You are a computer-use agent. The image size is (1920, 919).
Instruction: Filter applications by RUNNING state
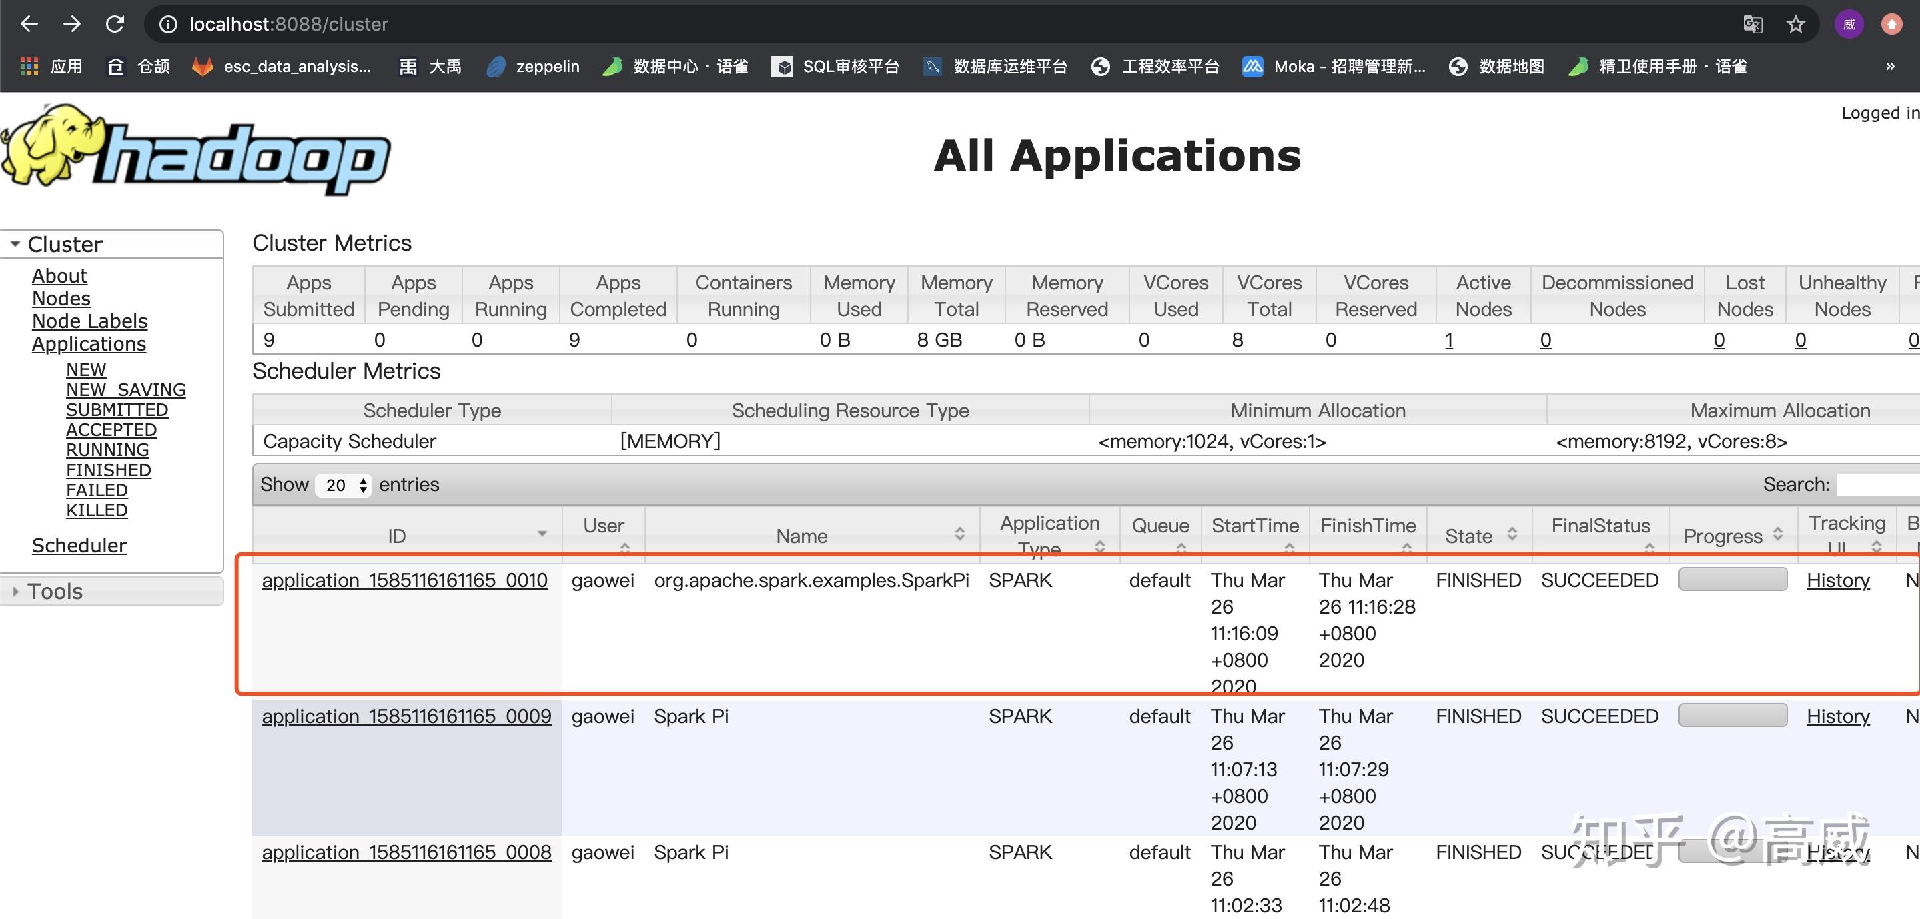click(107, 450)
